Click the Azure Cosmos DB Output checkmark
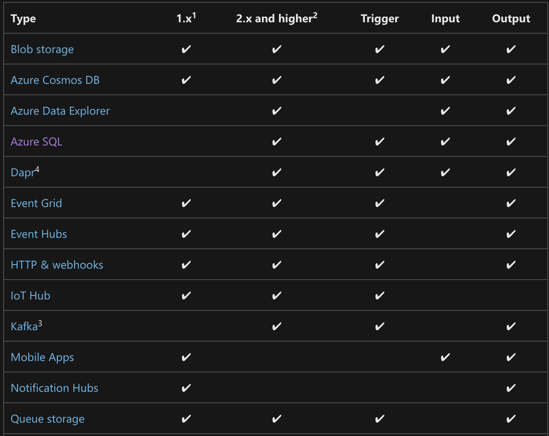549x436 pixels. pos(511,80)
